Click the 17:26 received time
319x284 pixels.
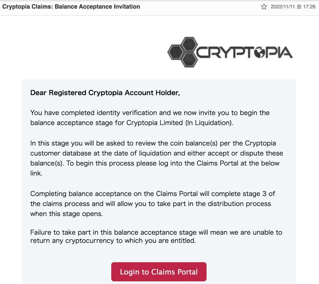pyautogui.click(x=309, y=7)
